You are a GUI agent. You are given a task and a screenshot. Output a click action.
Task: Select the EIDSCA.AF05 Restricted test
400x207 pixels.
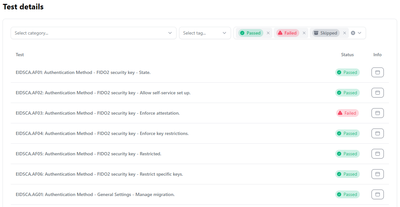click(x=200, y=154)
